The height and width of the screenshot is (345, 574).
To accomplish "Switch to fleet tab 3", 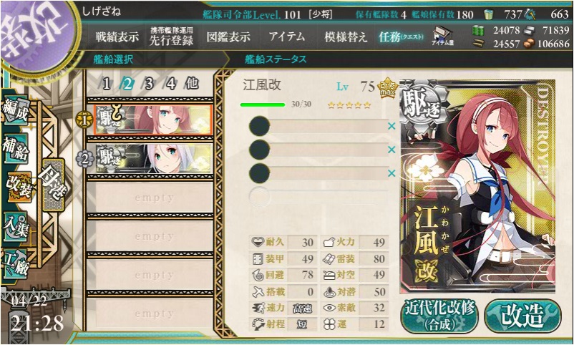I will pyautogui.click(x=149, y=84).
